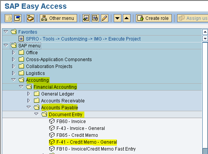Screen dimensions: 208x154
Task: Click the Office folder icon
Action: click(21, 52)
